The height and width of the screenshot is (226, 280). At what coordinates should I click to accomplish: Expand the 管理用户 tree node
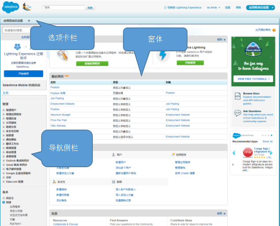click(x=4, y=110)
